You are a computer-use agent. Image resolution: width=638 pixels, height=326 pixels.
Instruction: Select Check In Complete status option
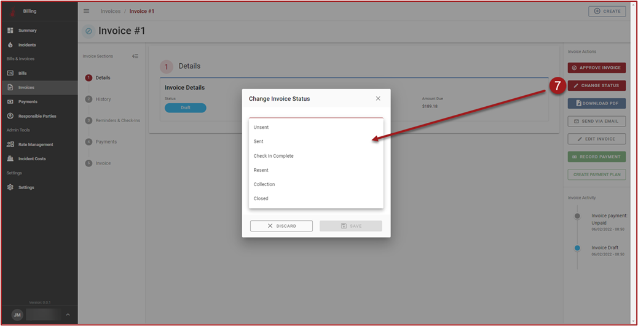pos(274,156)
